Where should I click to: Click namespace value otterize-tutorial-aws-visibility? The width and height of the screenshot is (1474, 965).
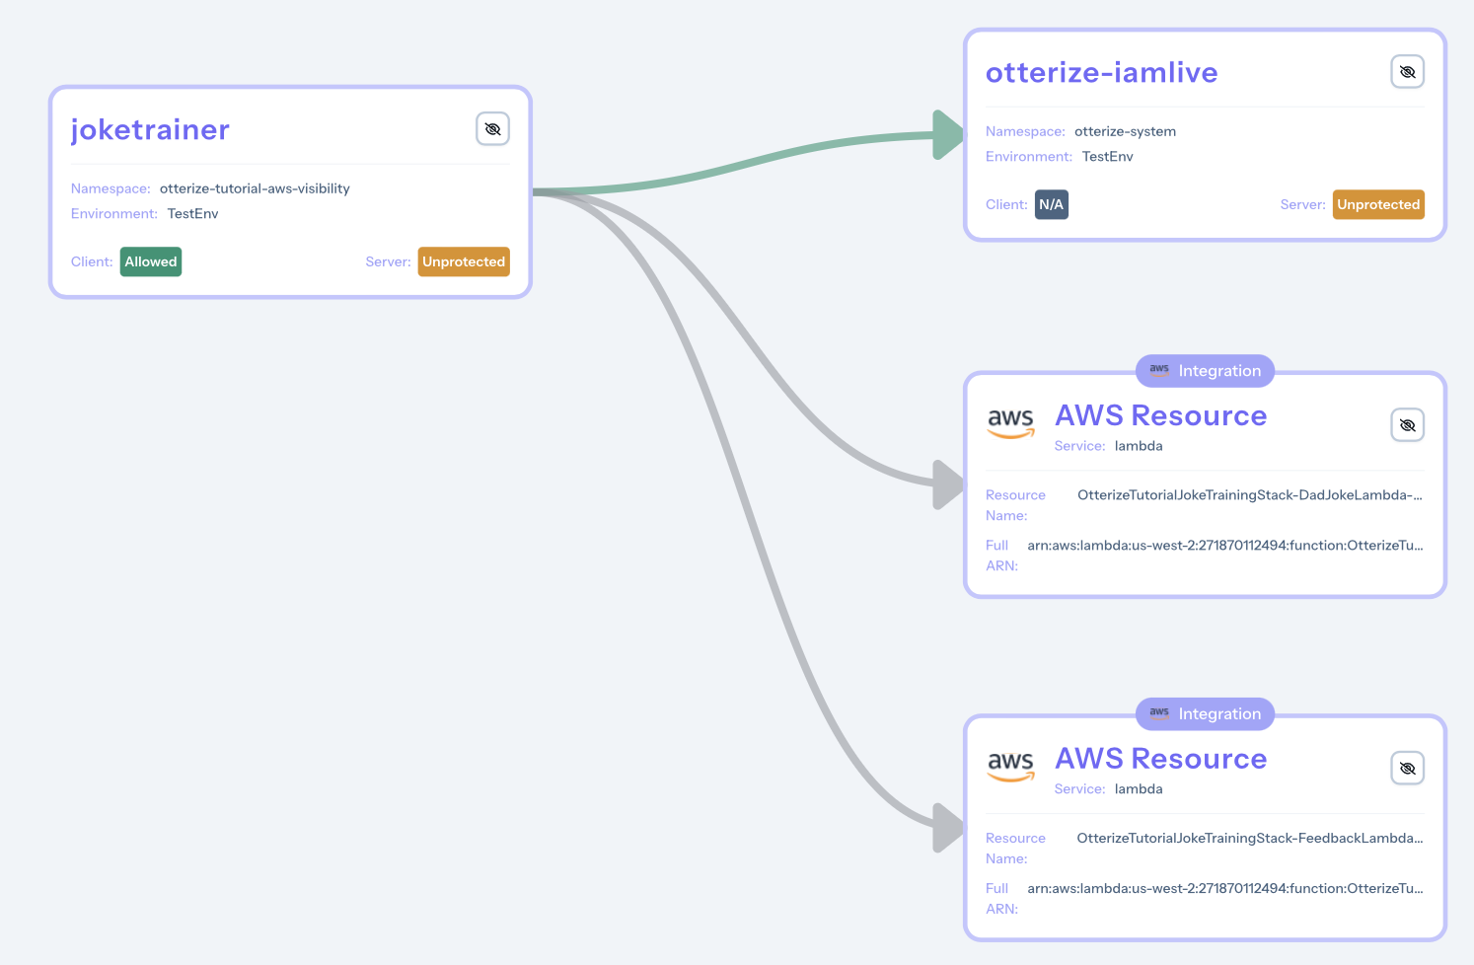255,188
